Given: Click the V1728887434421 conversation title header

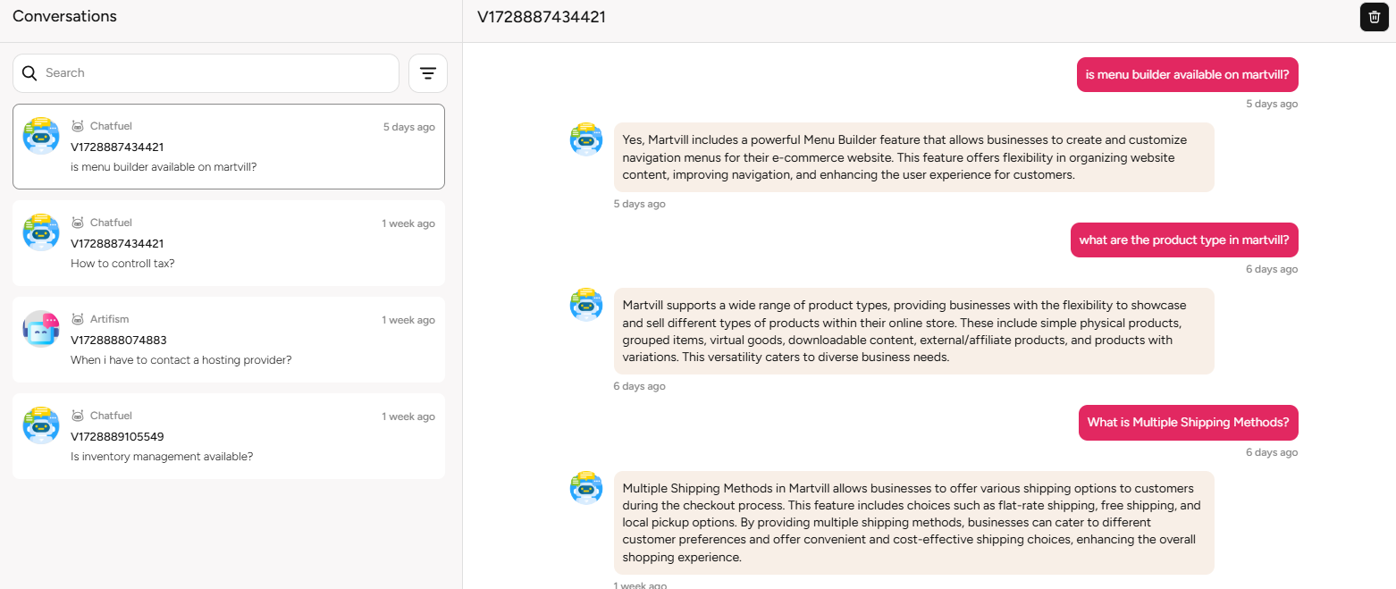Looking at the screenshot, I should click(542, 17).
